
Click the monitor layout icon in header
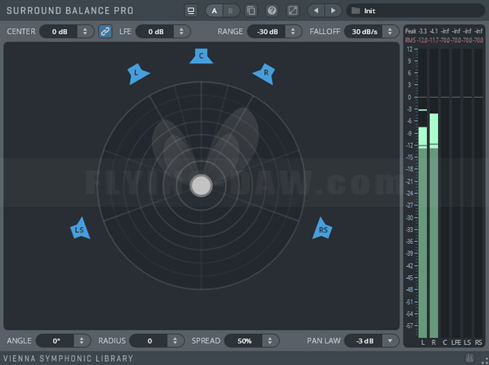[x=191, y=11]
